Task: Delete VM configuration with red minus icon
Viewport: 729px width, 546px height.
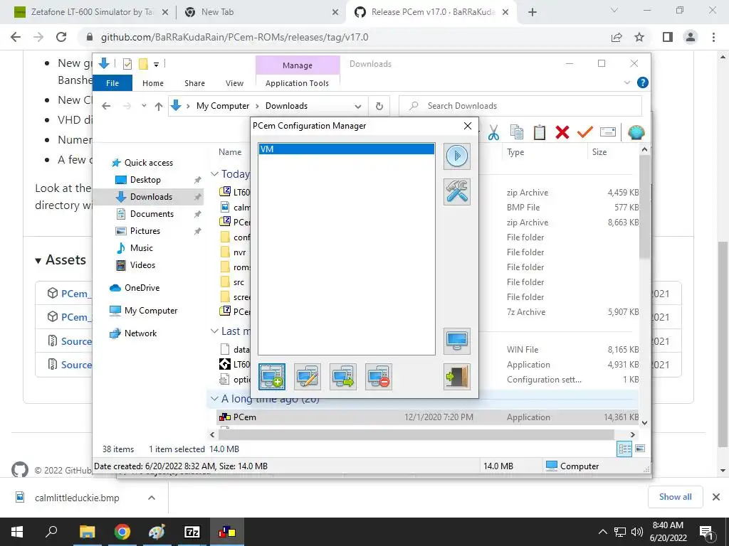Action: click(379, 377)
